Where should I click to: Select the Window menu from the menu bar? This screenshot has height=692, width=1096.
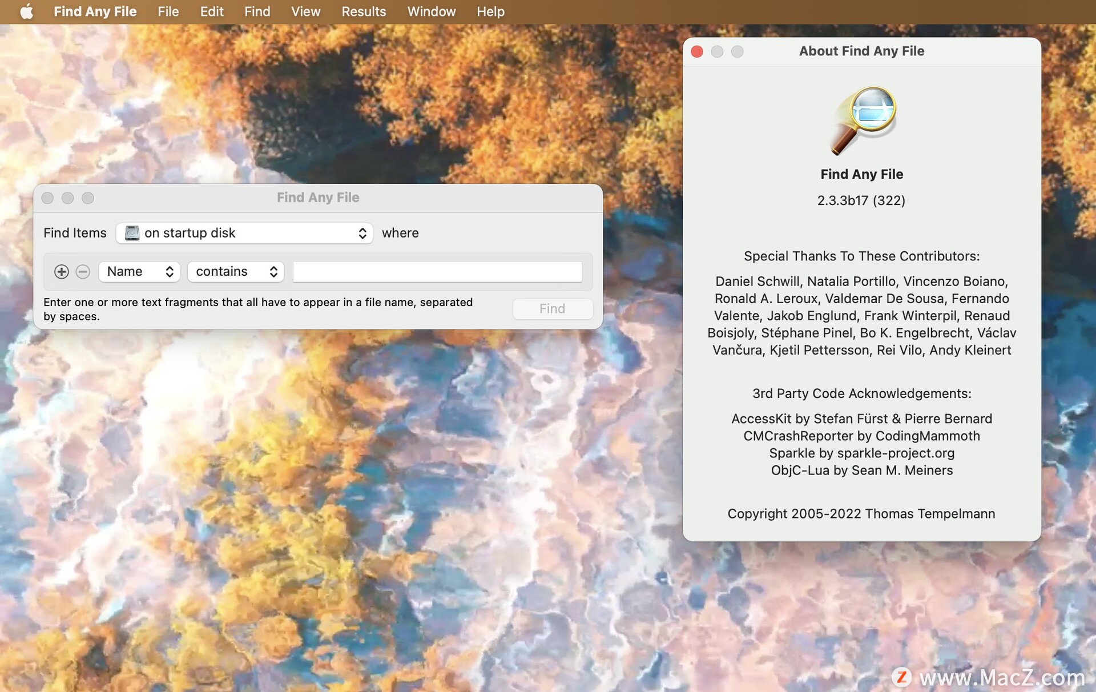[x=430, y=12]
